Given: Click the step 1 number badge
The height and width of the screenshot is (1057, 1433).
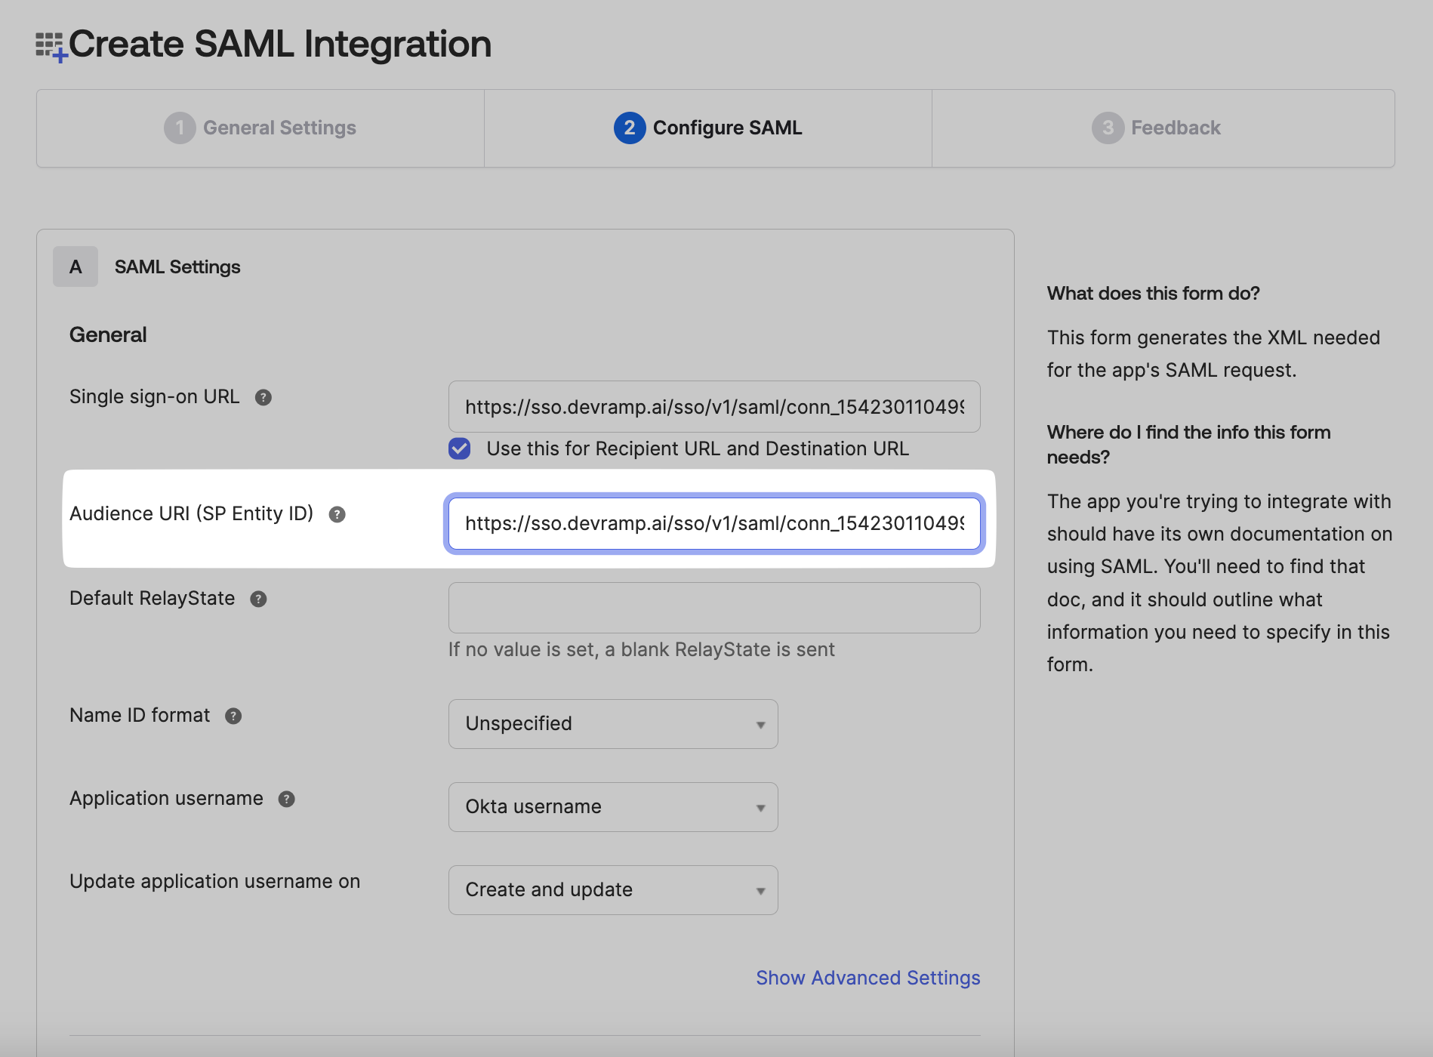Looking at the screenshot, I should [x=180, y=128].
